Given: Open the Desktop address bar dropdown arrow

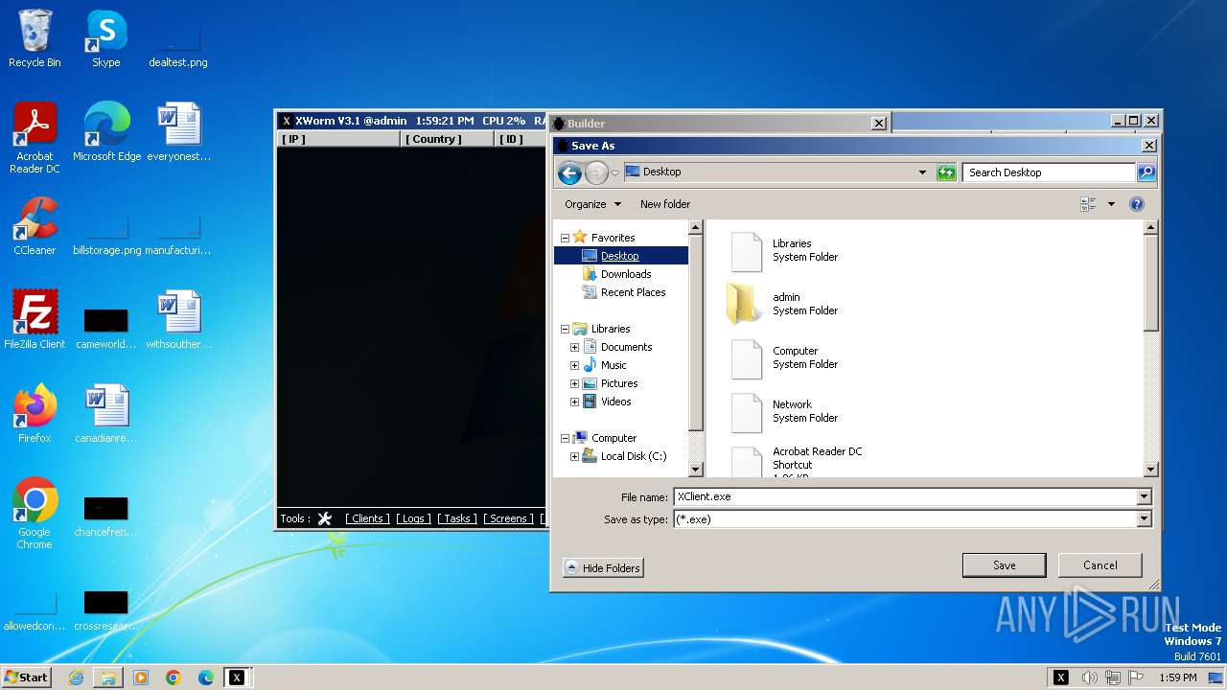Looking at the screenshot, I should [922, 172].
